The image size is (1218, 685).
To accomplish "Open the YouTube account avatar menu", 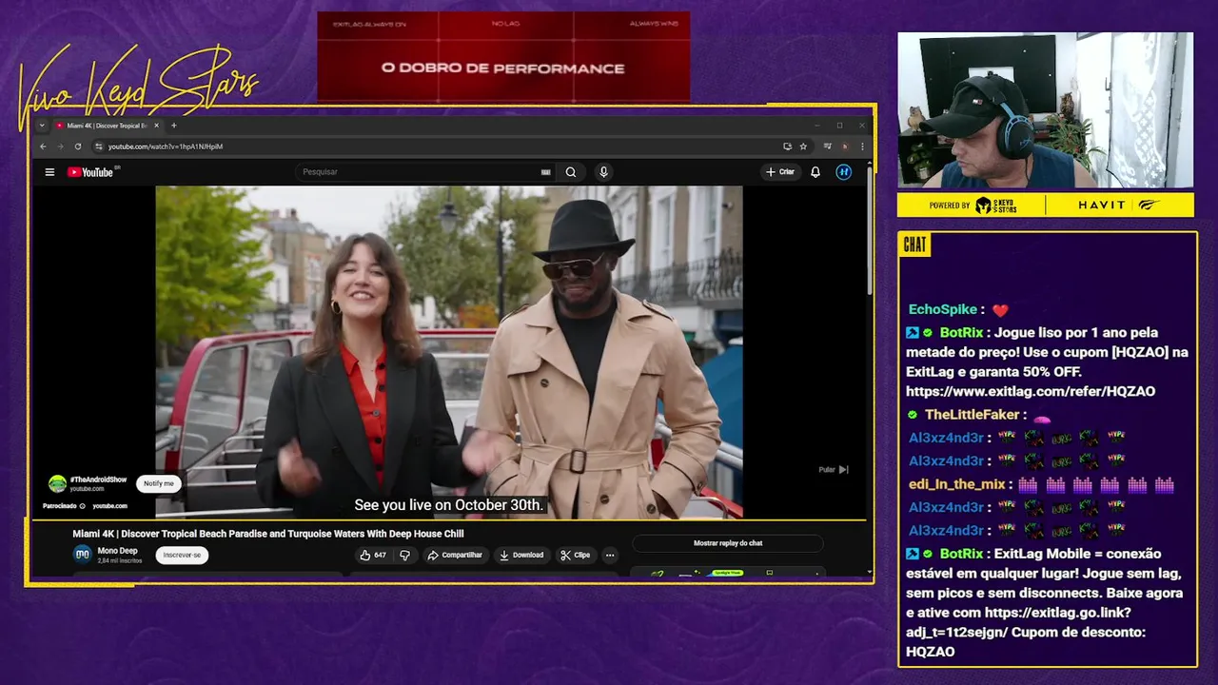I will (x=843, y=172).
